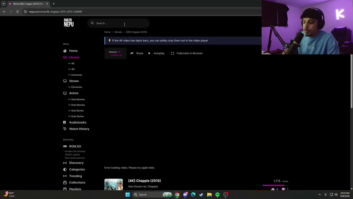Screen dimensions: 353x199
Task: Go to Home in the sidebar menu
Action: [x=73, y=51]
